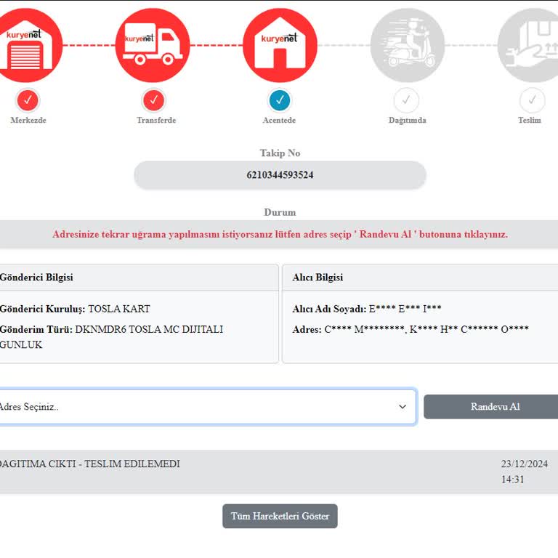The height and width of the screenshot is (558, 558).
Task: Click the 23/12/2024 date entry
Action: 525,464
